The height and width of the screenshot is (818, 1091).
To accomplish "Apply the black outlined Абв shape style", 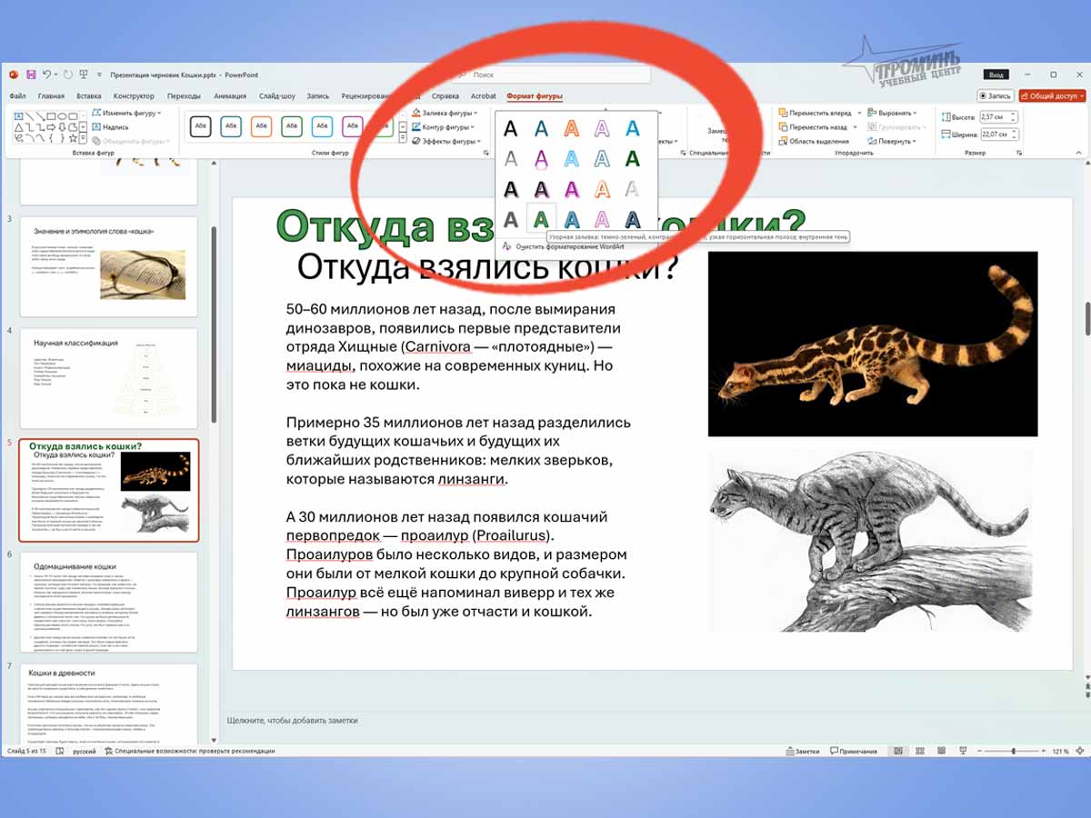I will (200, 126).
